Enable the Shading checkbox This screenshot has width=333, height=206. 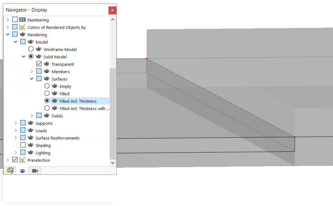[23, 145]
